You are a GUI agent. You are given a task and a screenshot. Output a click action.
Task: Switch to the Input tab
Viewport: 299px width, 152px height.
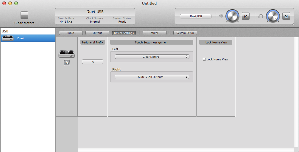71,33
